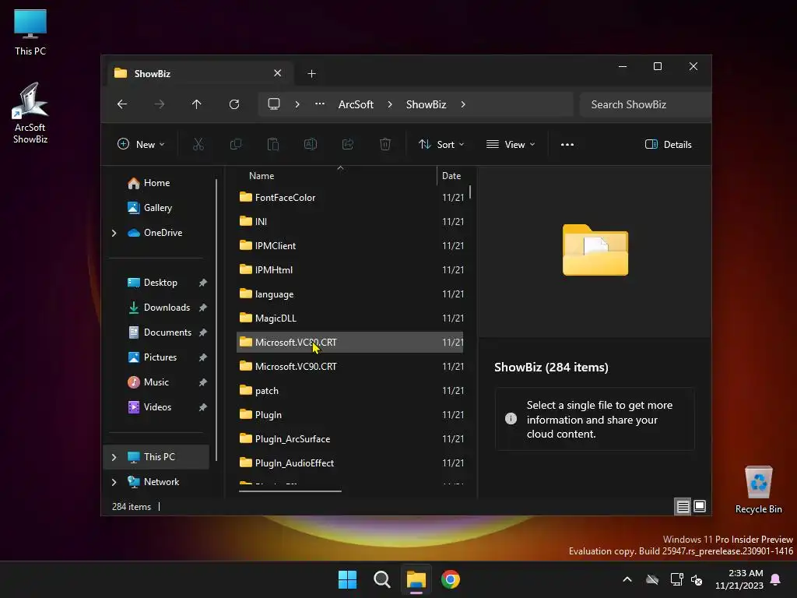
Task: Add a new Explorer tab
Action: coord(311,74)
